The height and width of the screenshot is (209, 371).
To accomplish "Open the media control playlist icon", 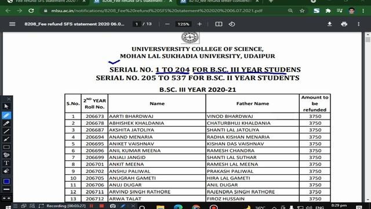I will (340, 11).
